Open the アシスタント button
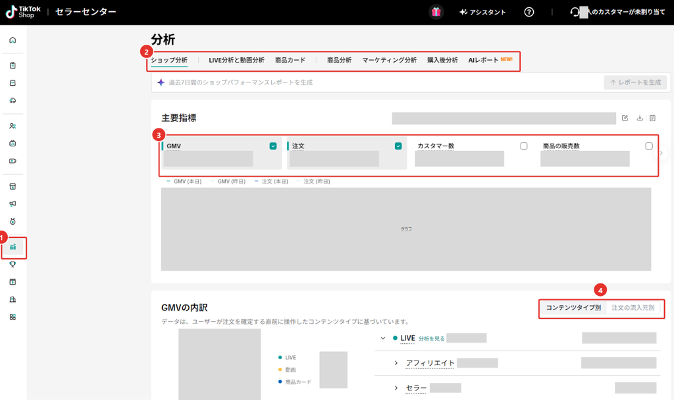 (482, 12)
